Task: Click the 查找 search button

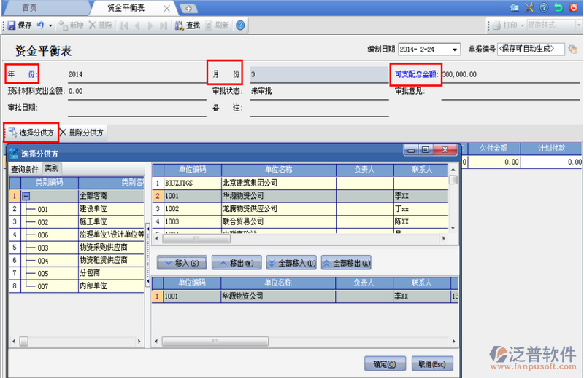Action: (x=188, y=25)
